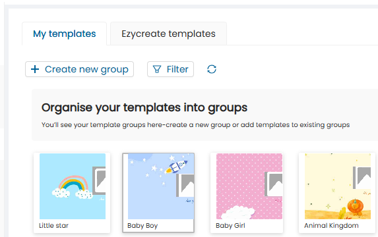
Task: Click the image placeholder on Animal Kingdom
Action: [x=362, y=178]
